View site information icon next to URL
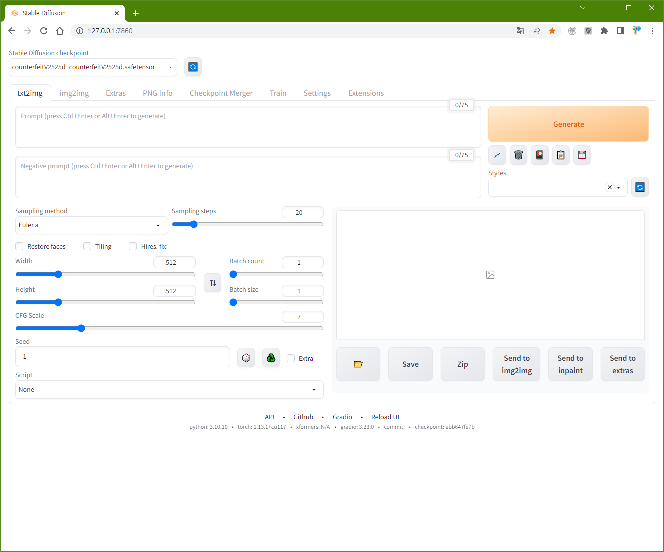This screenshot has width=664, height=552. click(79, 31)
